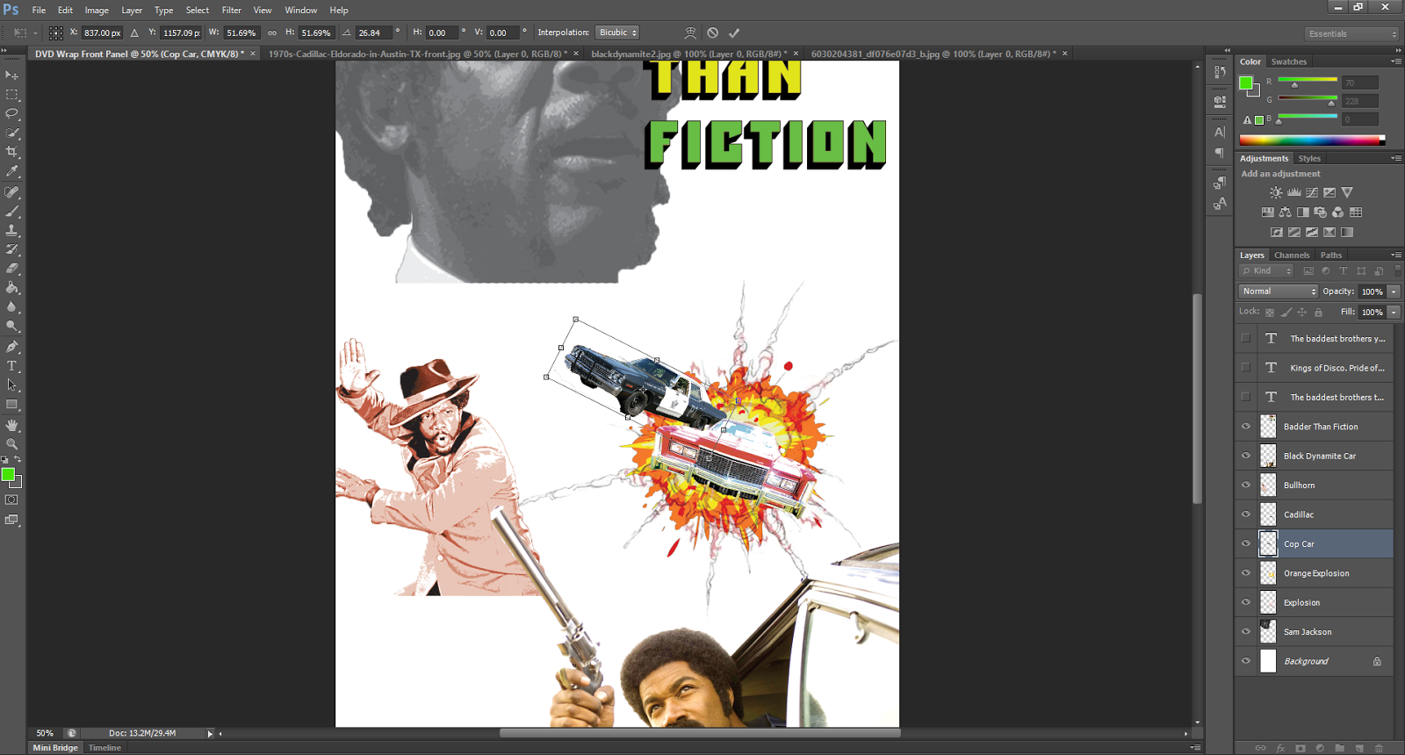Select the Horizontal Type tool
This screenshot has width=1405, height=755.
point(12,366)
